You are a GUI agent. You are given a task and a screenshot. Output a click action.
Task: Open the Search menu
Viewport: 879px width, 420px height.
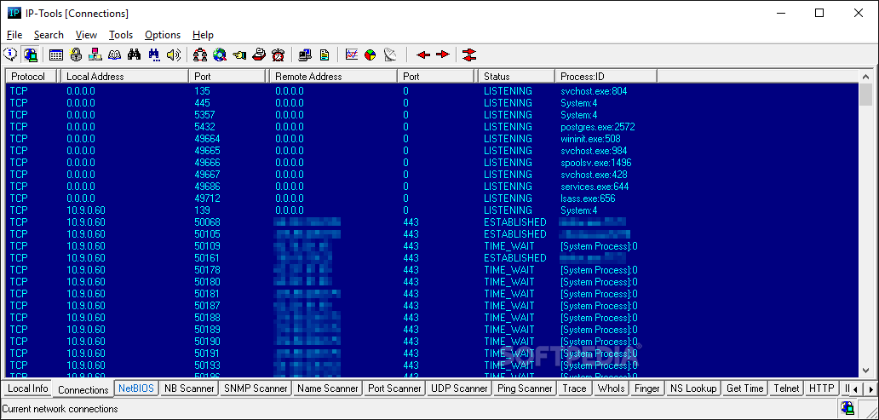pyautogui.click(x=49, y=35)
